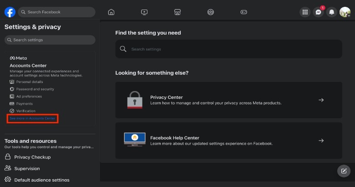
Task: Start a new message with compose icon
Action: (344, 171)
